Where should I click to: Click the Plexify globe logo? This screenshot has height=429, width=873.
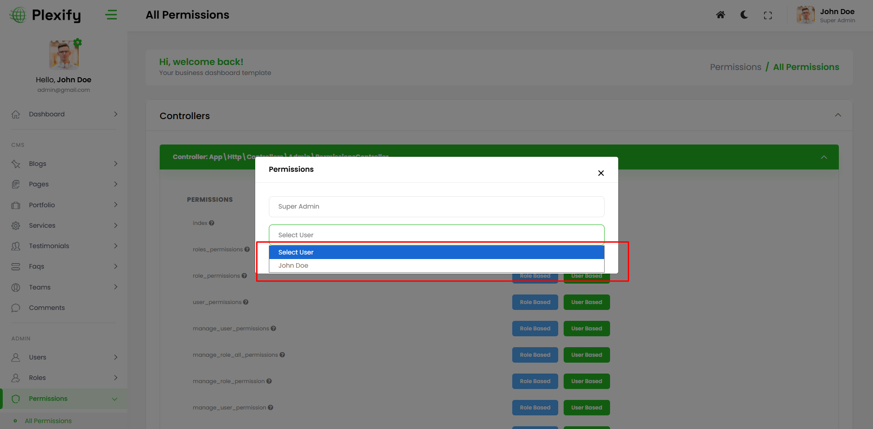[18, 15]
